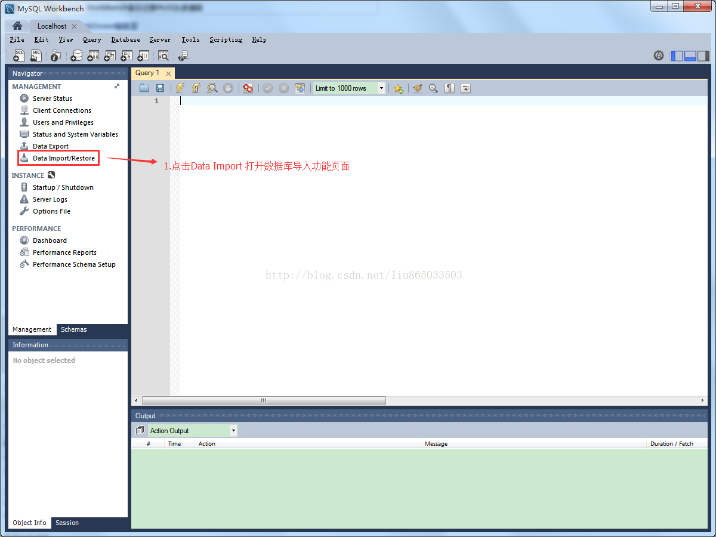Viewport: 716px width, 537px height.
Task: Open the Query menu
Action: [x=92, y=39]
